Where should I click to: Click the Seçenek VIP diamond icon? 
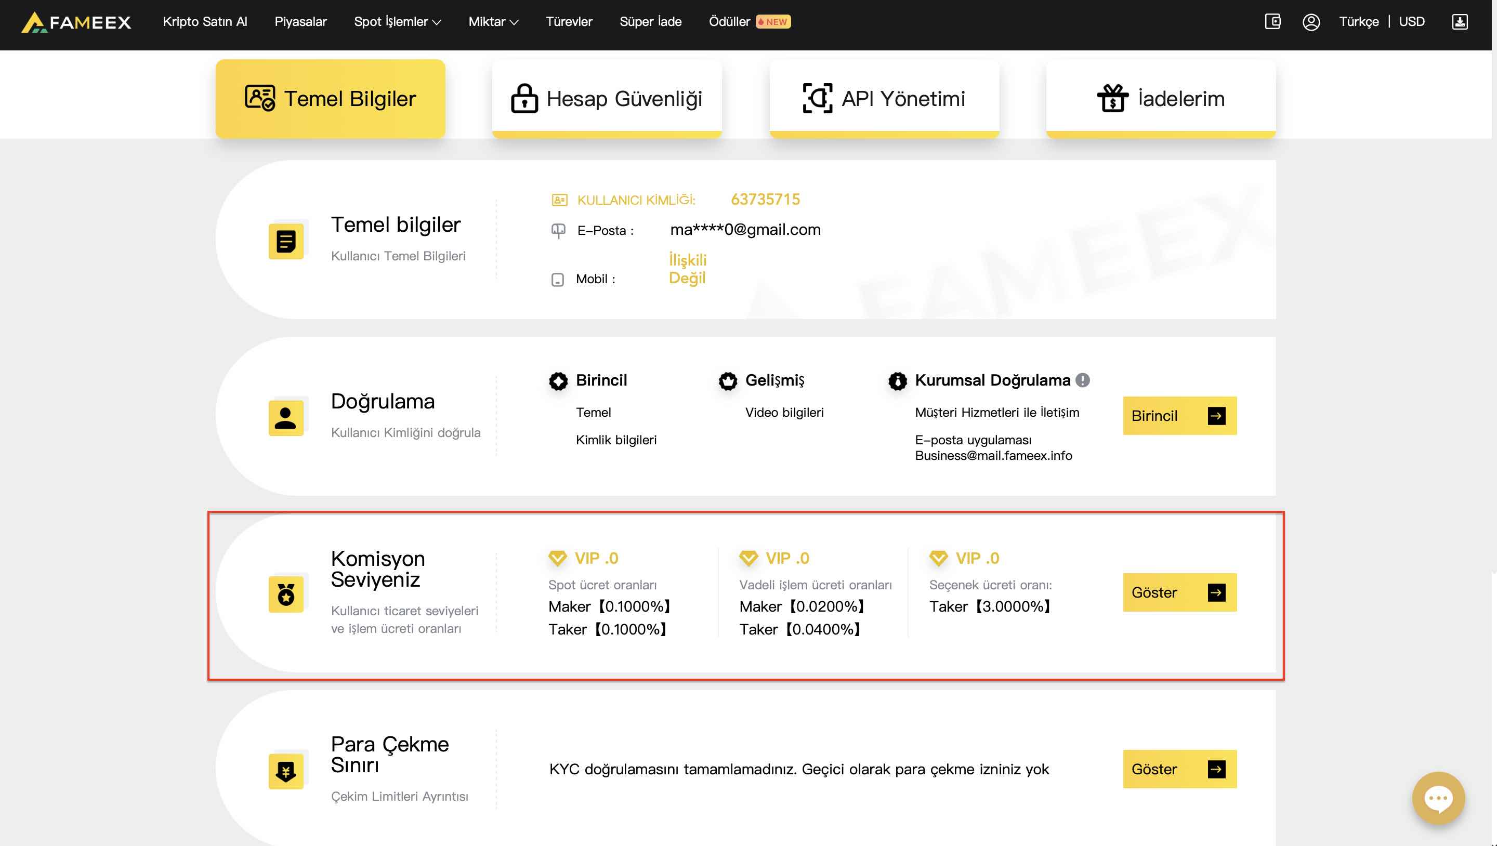click(939, 559)
